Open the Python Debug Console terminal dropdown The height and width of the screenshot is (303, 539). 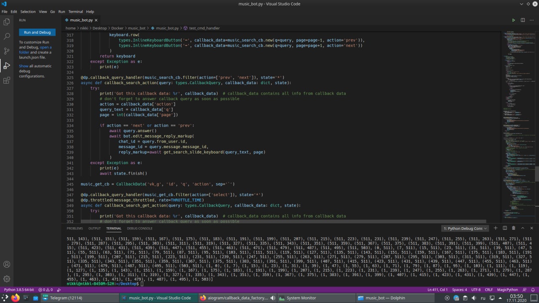click(x=465, y=228)
